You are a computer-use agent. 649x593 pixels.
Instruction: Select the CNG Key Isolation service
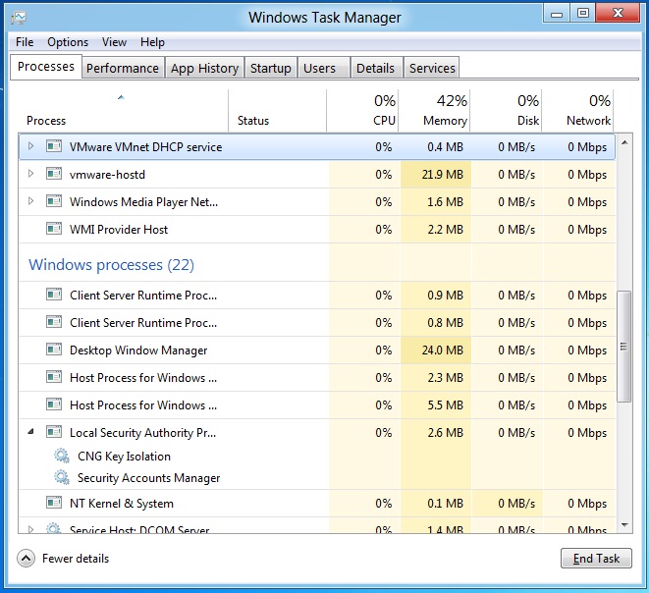click(x=124, y=456)
